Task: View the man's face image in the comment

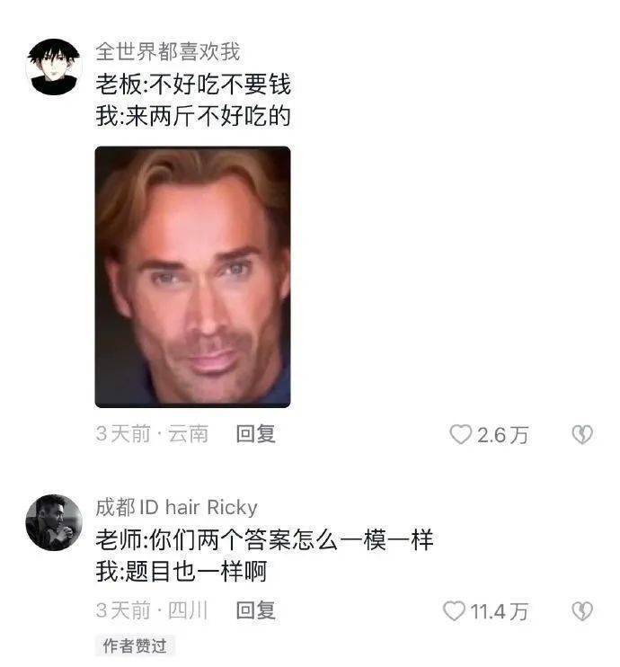Action: click(x=192, y=277)
